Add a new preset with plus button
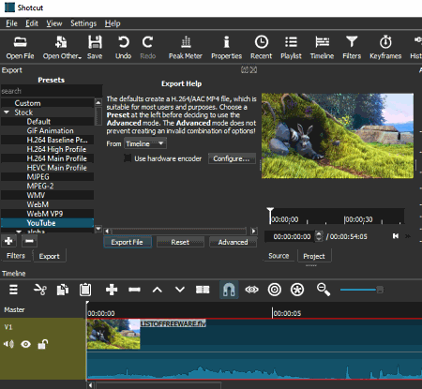422x389 pixels. click(x=8, y=241)
